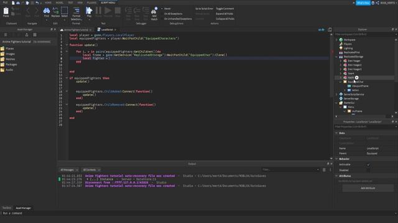398x223 pixels.
Task: Switch to the MODEL ribbon tab
Action: (x=60, y=2)
